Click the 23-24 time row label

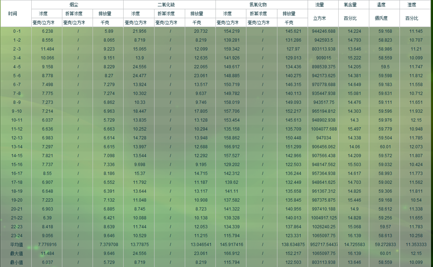(x=17, y=235)
